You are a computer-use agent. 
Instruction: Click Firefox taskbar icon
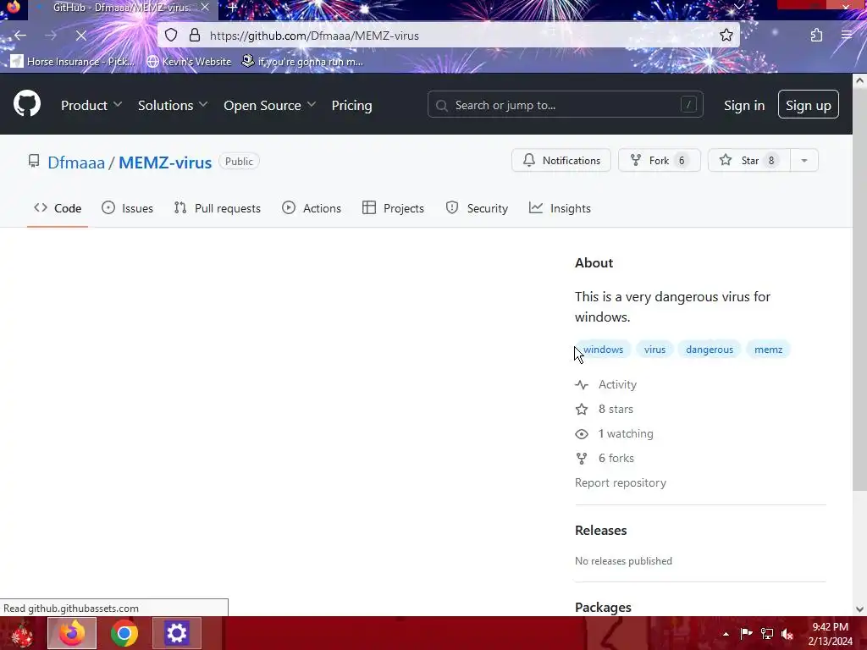click(x=72, y=633)
